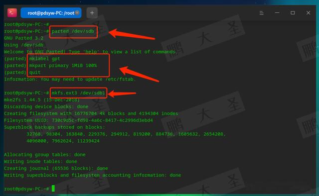Click 'Creating journal (65536 blocks)' line
The width and height of the screenshot is (319, 196).
tap(56, 168)
